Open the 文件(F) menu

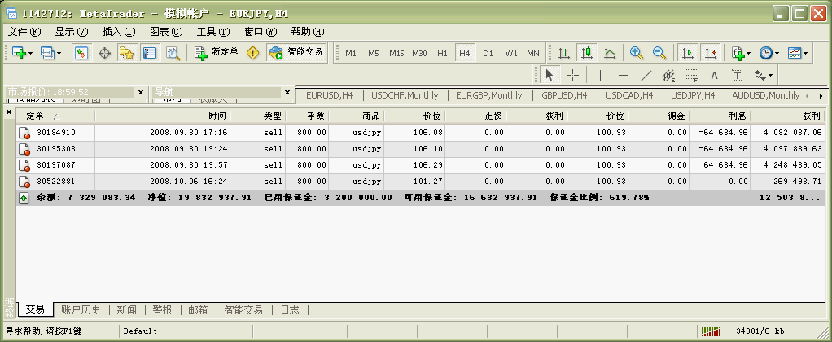point(24,32)
